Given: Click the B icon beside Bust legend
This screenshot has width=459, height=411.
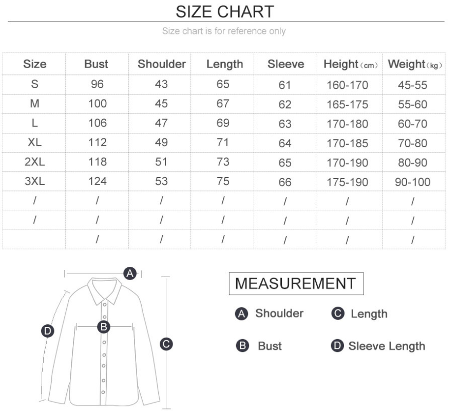Looking at the screenshot, I should pos(242,346).
